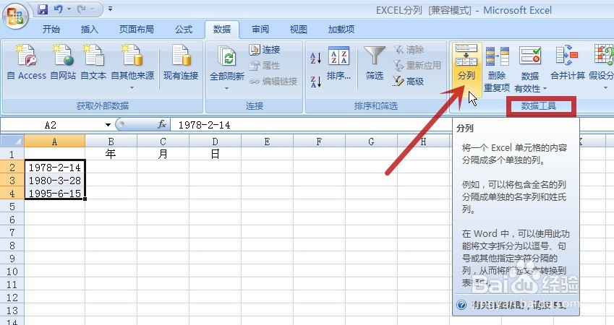The height and width of the screenshot is (325, 614).
Task: Import data from web (自网站)
Action: pyautogui.click(x=63, y=62)
